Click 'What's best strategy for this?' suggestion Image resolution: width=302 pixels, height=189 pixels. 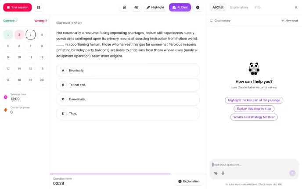point(254,117)
